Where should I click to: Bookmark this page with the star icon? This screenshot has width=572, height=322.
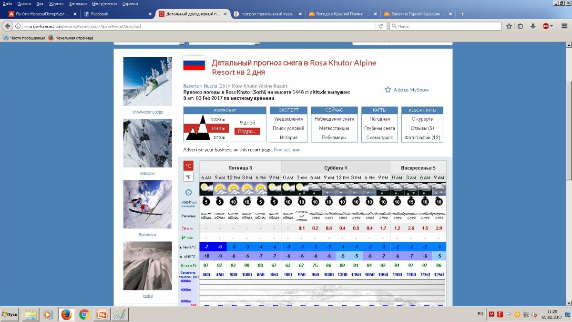509,26
